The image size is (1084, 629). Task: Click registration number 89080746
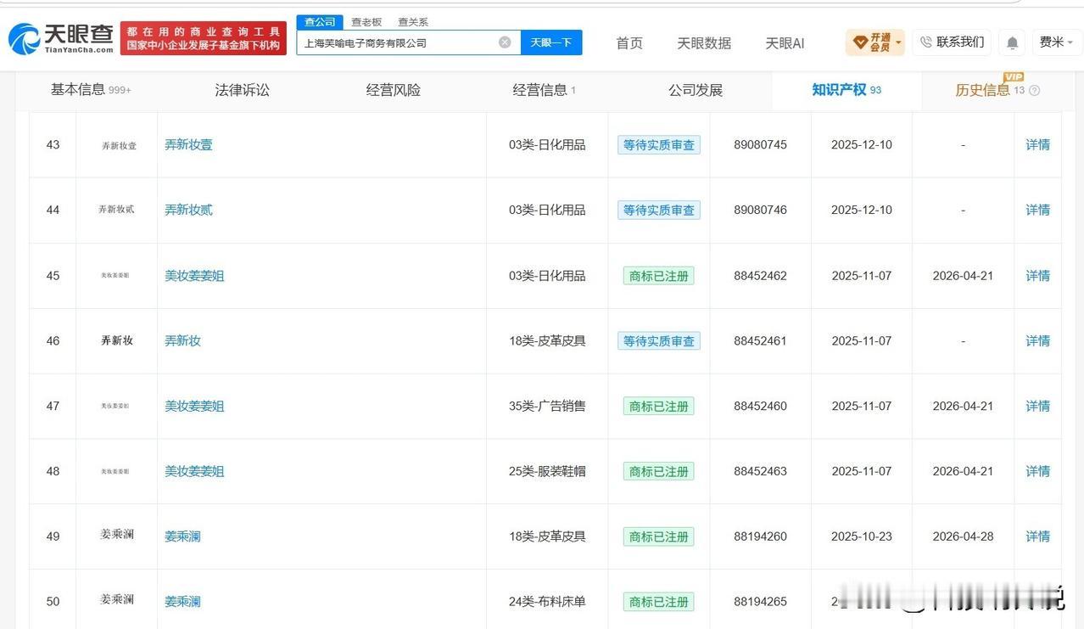(760, 210)
